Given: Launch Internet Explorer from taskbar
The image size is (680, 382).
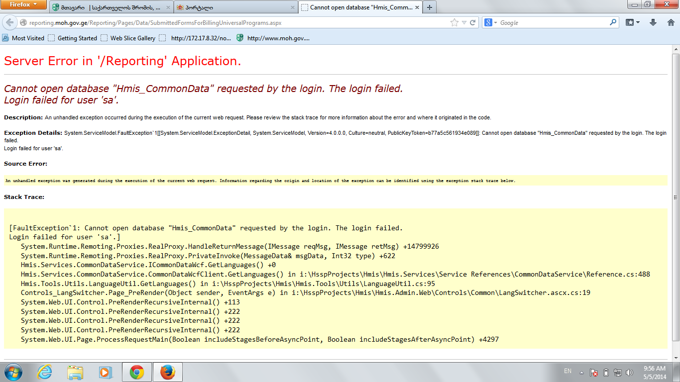Looking at the screenshot, I should tap(44, 372).
